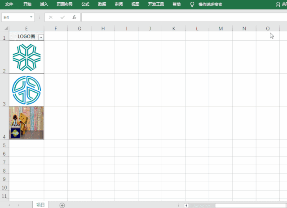Image resolution: width=287 pixels, height=208 pixels.
Task: Open the LOGO图 filter dropdown
Action: (41, 37)
